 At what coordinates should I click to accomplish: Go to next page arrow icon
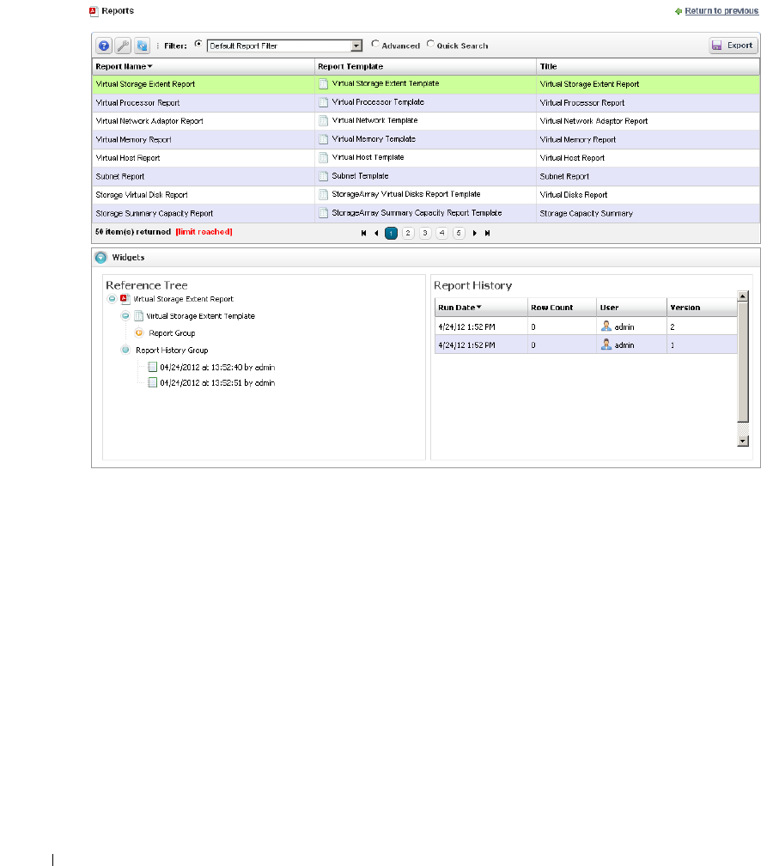pyautogui.click(x=474, y=233)
